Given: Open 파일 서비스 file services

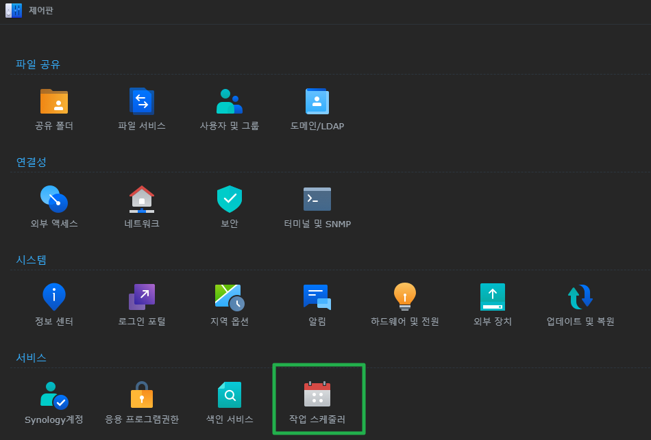Looking at the screenshot, I should click(142, 101).
